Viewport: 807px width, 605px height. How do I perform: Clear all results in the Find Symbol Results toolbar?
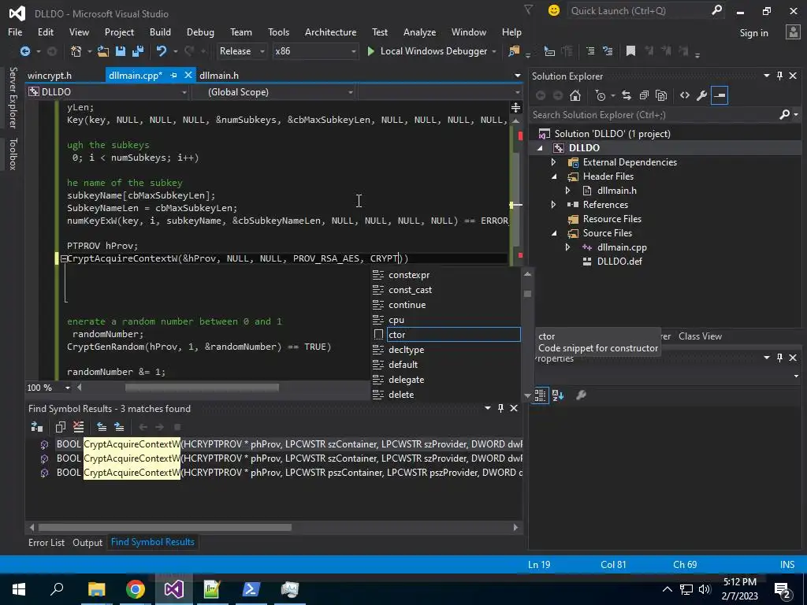78,427
